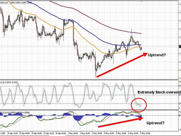Click the 7 May 02:00 time label

click(145, 133)
